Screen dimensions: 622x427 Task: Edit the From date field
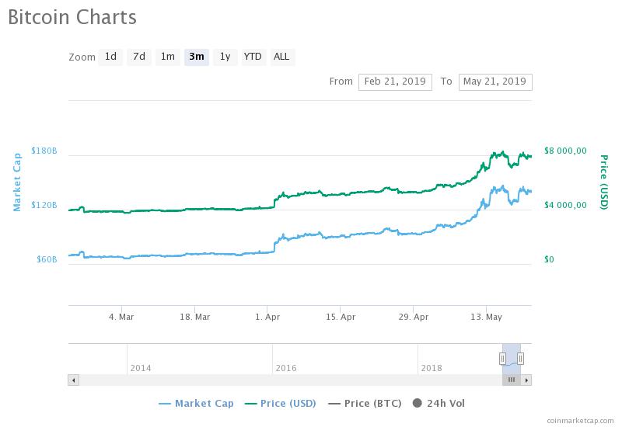point(395,82)
